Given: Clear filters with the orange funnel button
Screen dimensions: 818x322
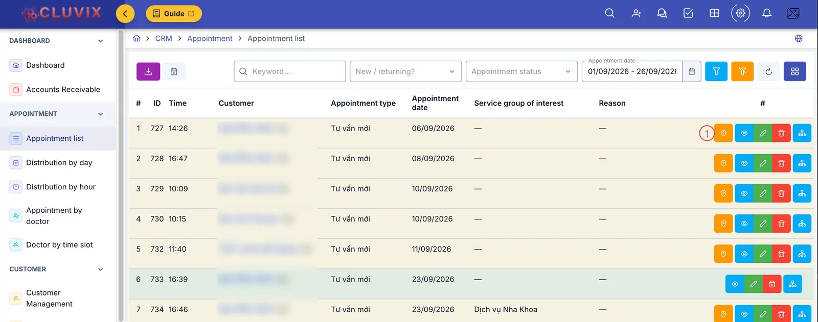Looking at the screenshot, I should pos(742,71).
